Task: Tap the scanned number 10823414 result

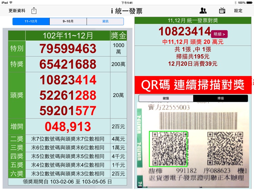Action: [185, 31]
